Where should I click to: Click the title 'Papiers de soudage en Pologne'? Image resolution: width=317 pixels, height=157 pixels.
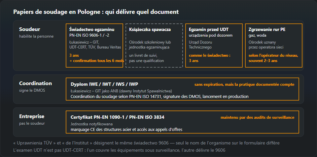point(96,12)
